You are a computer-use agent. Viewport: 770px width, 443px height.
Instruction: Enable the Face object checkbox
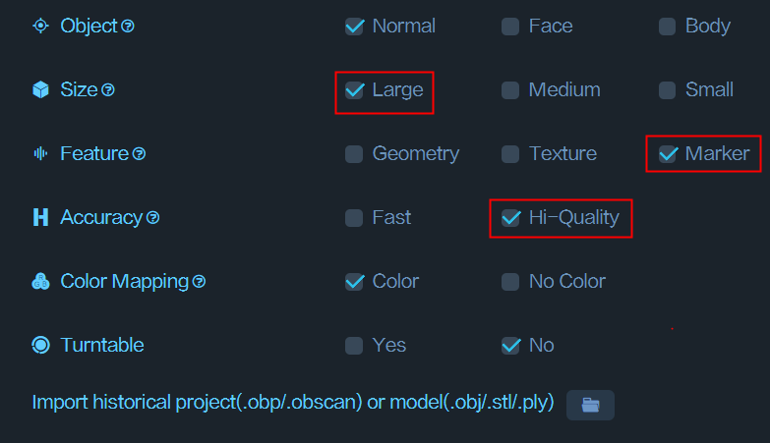[x=510, y=27]
